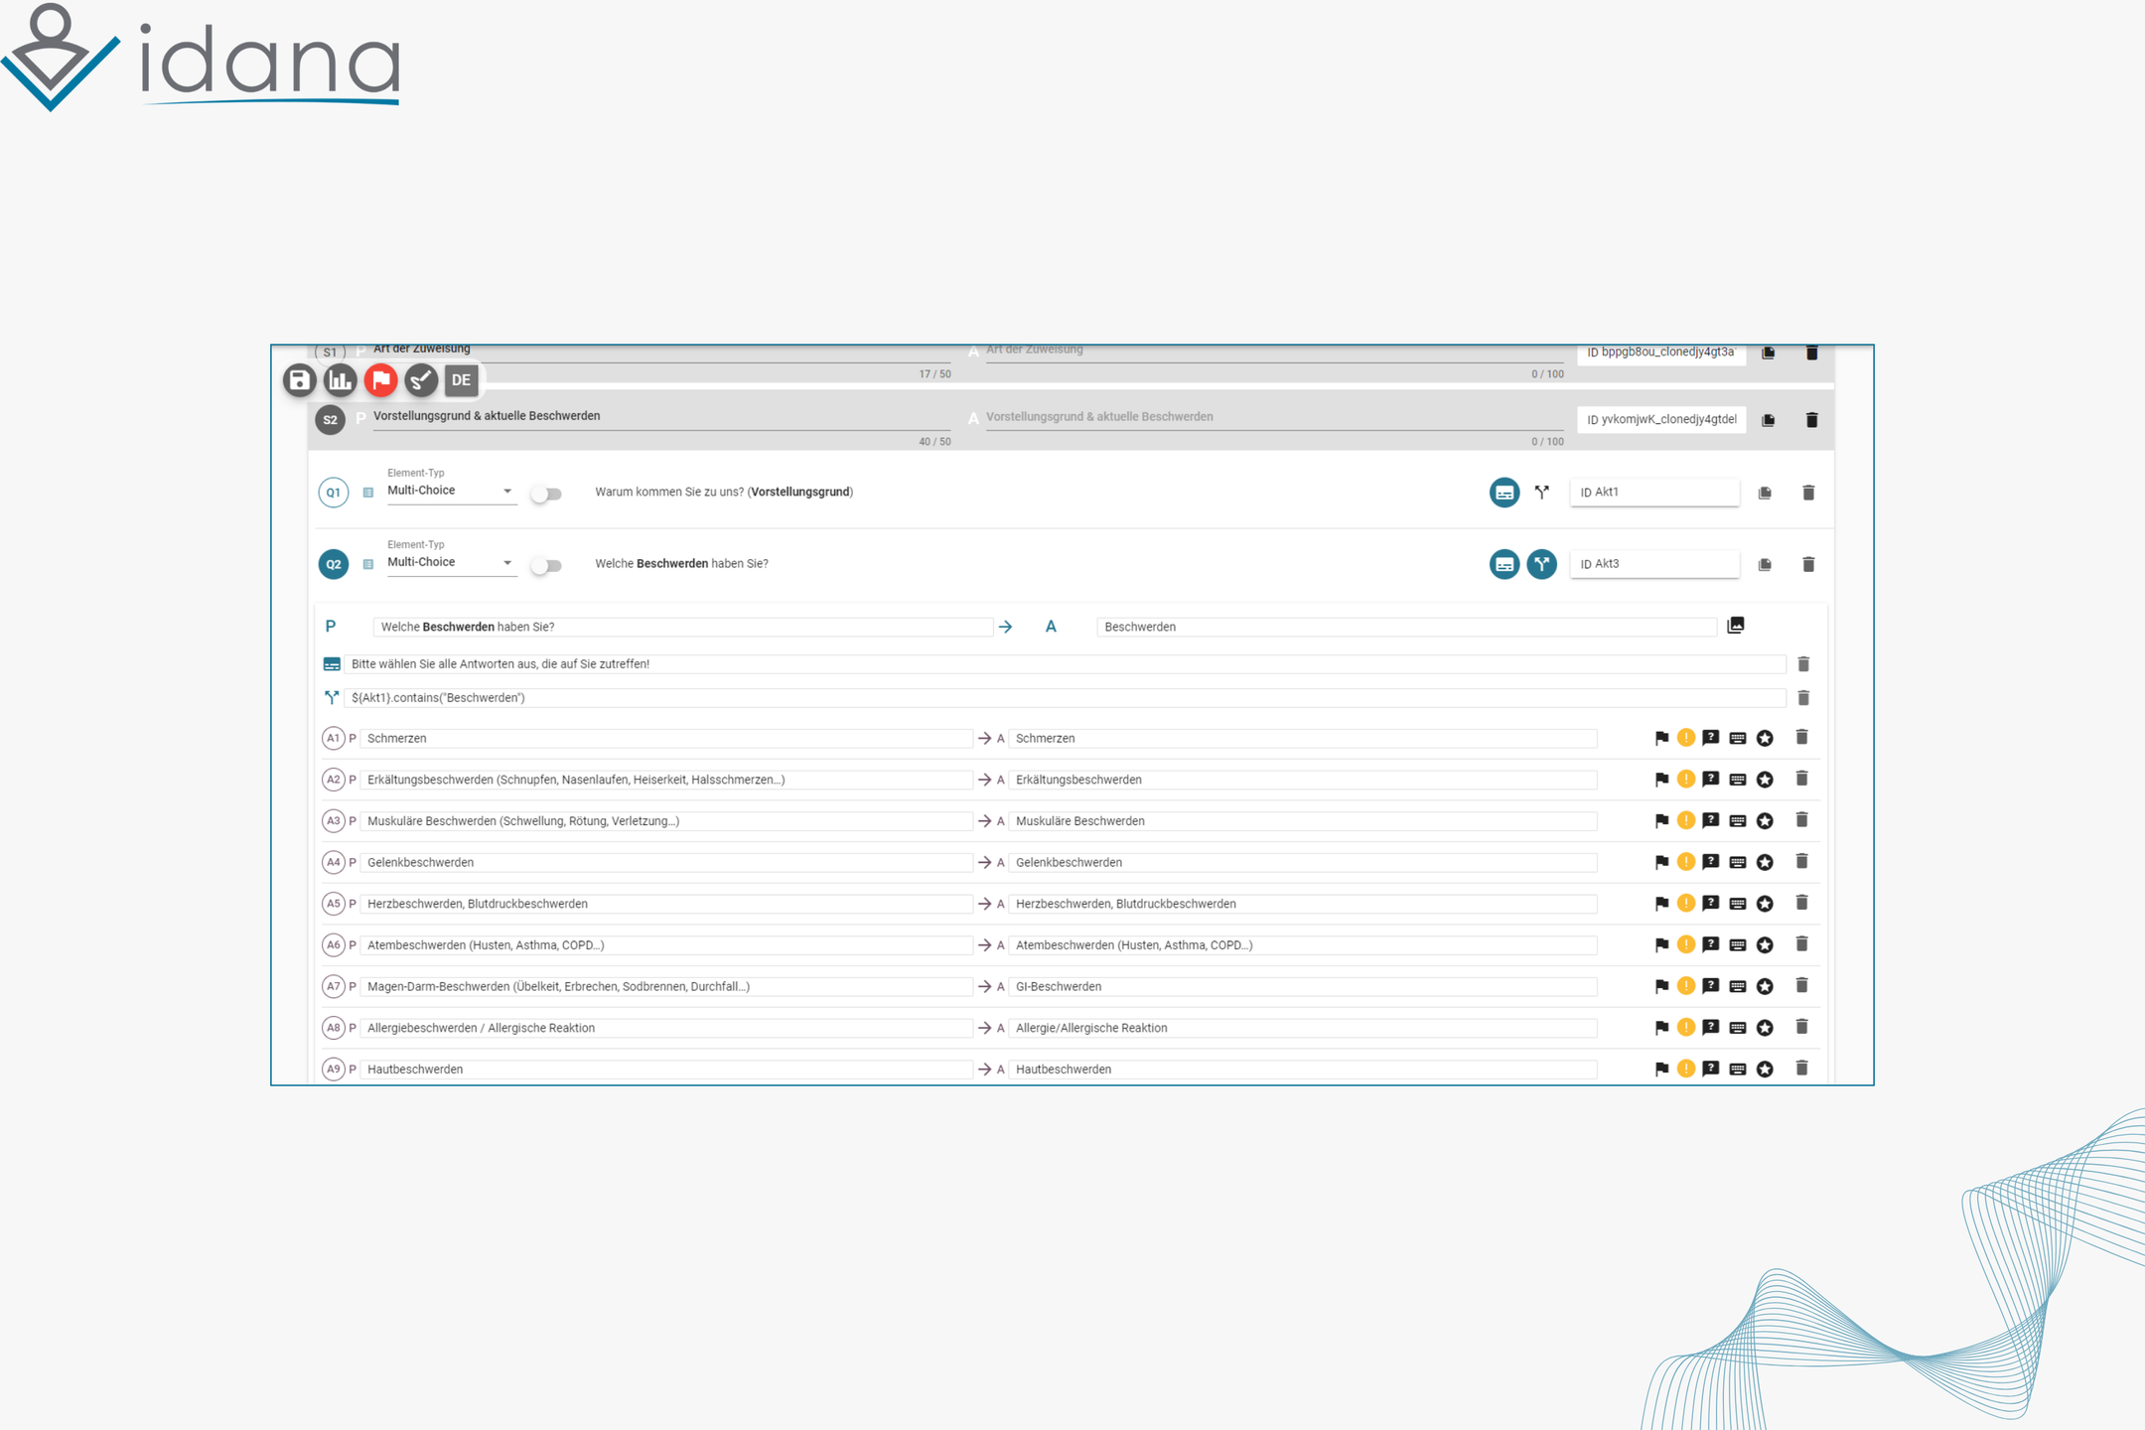Viewport: 2145px width, 1430px height.
Task: Click the image gallery icon beside Beschwerden
Action: pyautogui.click(x=1736, y=626)
